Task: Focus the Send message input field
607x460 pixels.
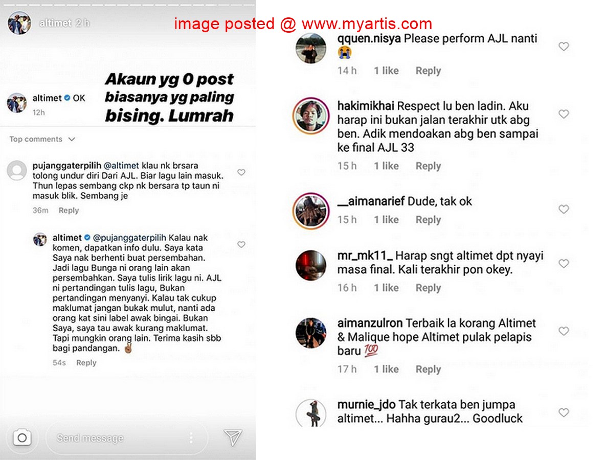Action: pos(126,438)
